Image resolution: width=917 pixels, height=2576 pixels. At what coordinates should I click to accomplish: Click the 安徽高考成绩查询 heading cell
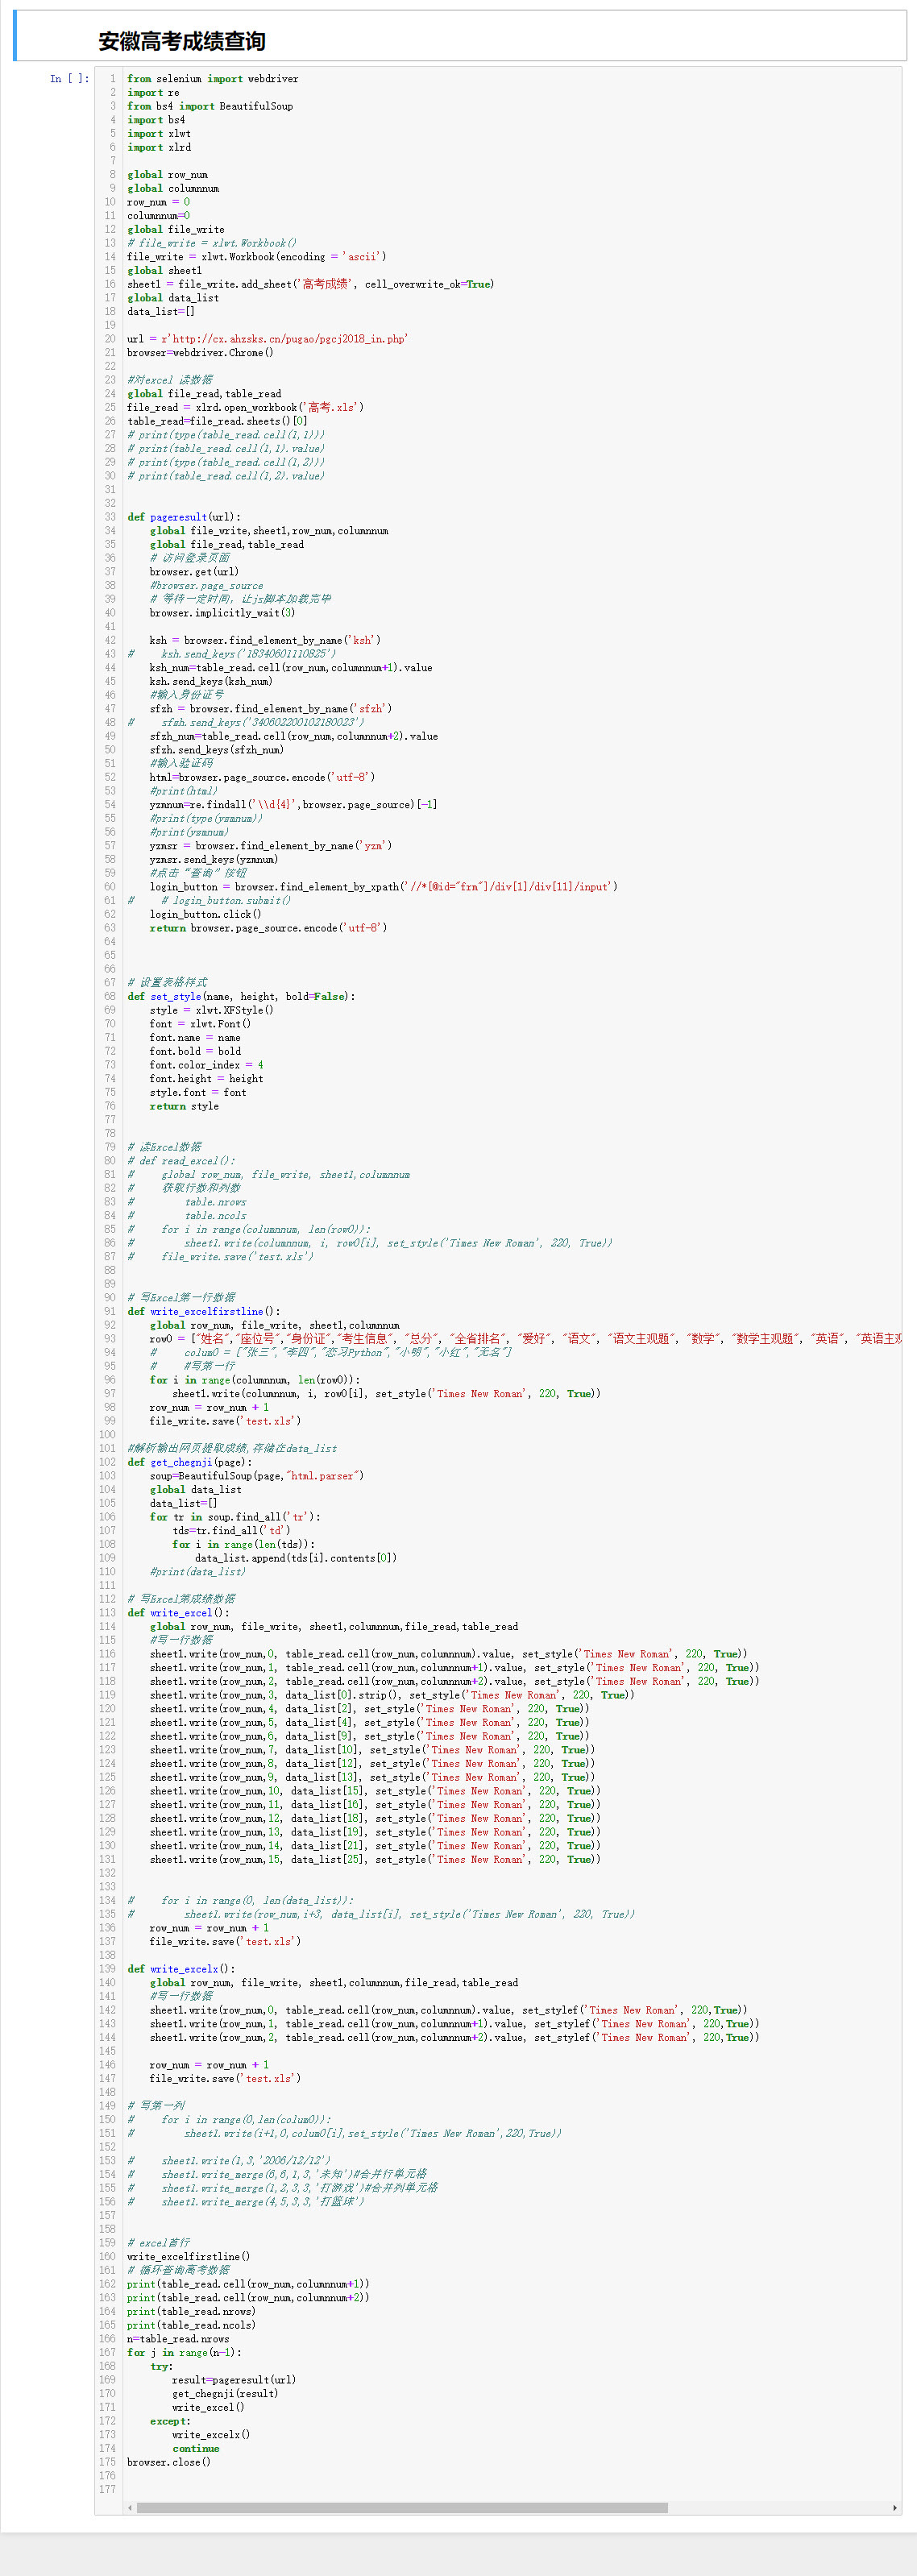tap(182, 42)
